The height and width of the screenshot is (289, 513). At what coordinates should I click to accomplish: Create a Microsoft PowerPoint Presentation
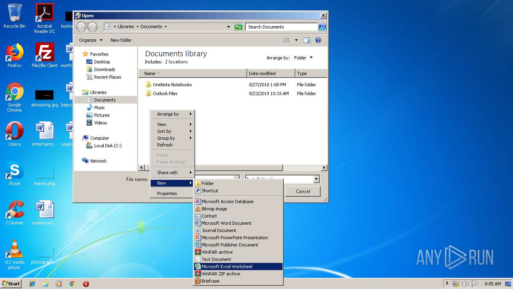pyautogui.click(x=238, y=238)
